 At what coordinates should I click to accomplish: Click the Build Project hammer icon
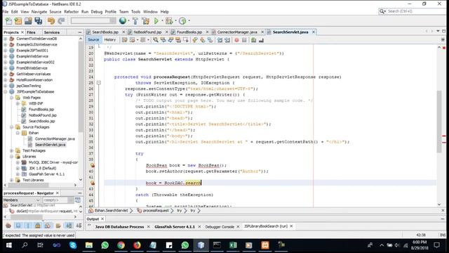[135, 21]
